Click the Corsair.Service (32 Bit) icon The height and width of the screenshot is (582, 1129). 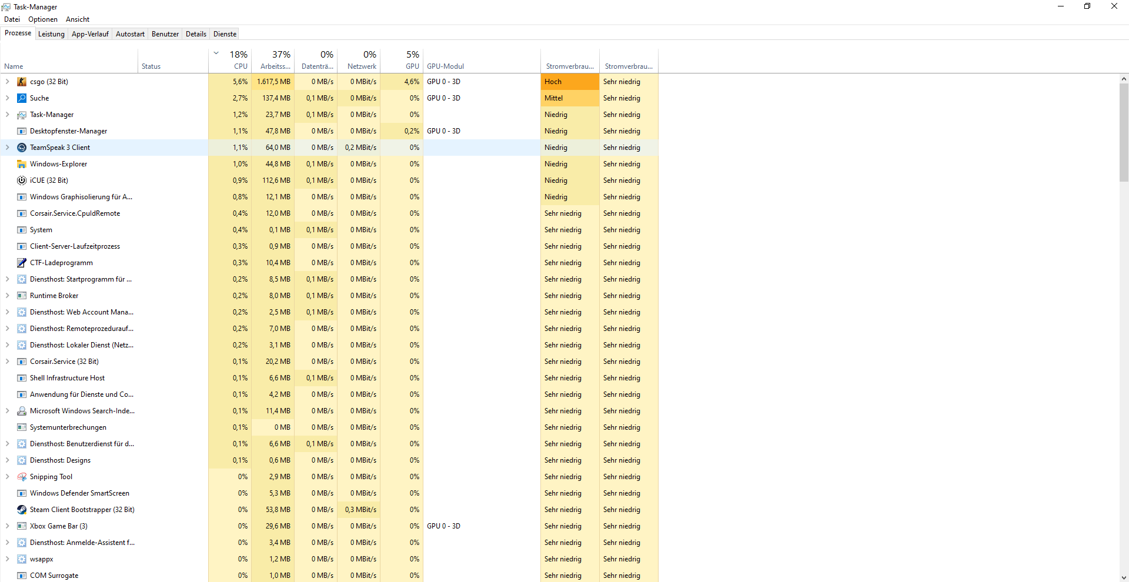[x=22, y=362]
